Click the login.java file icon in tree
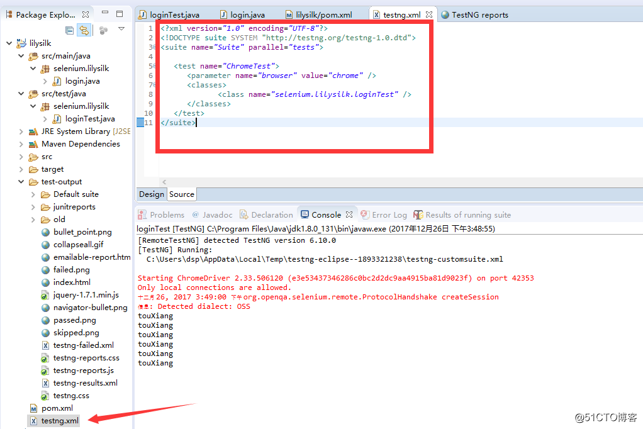 tap(57, 81)
